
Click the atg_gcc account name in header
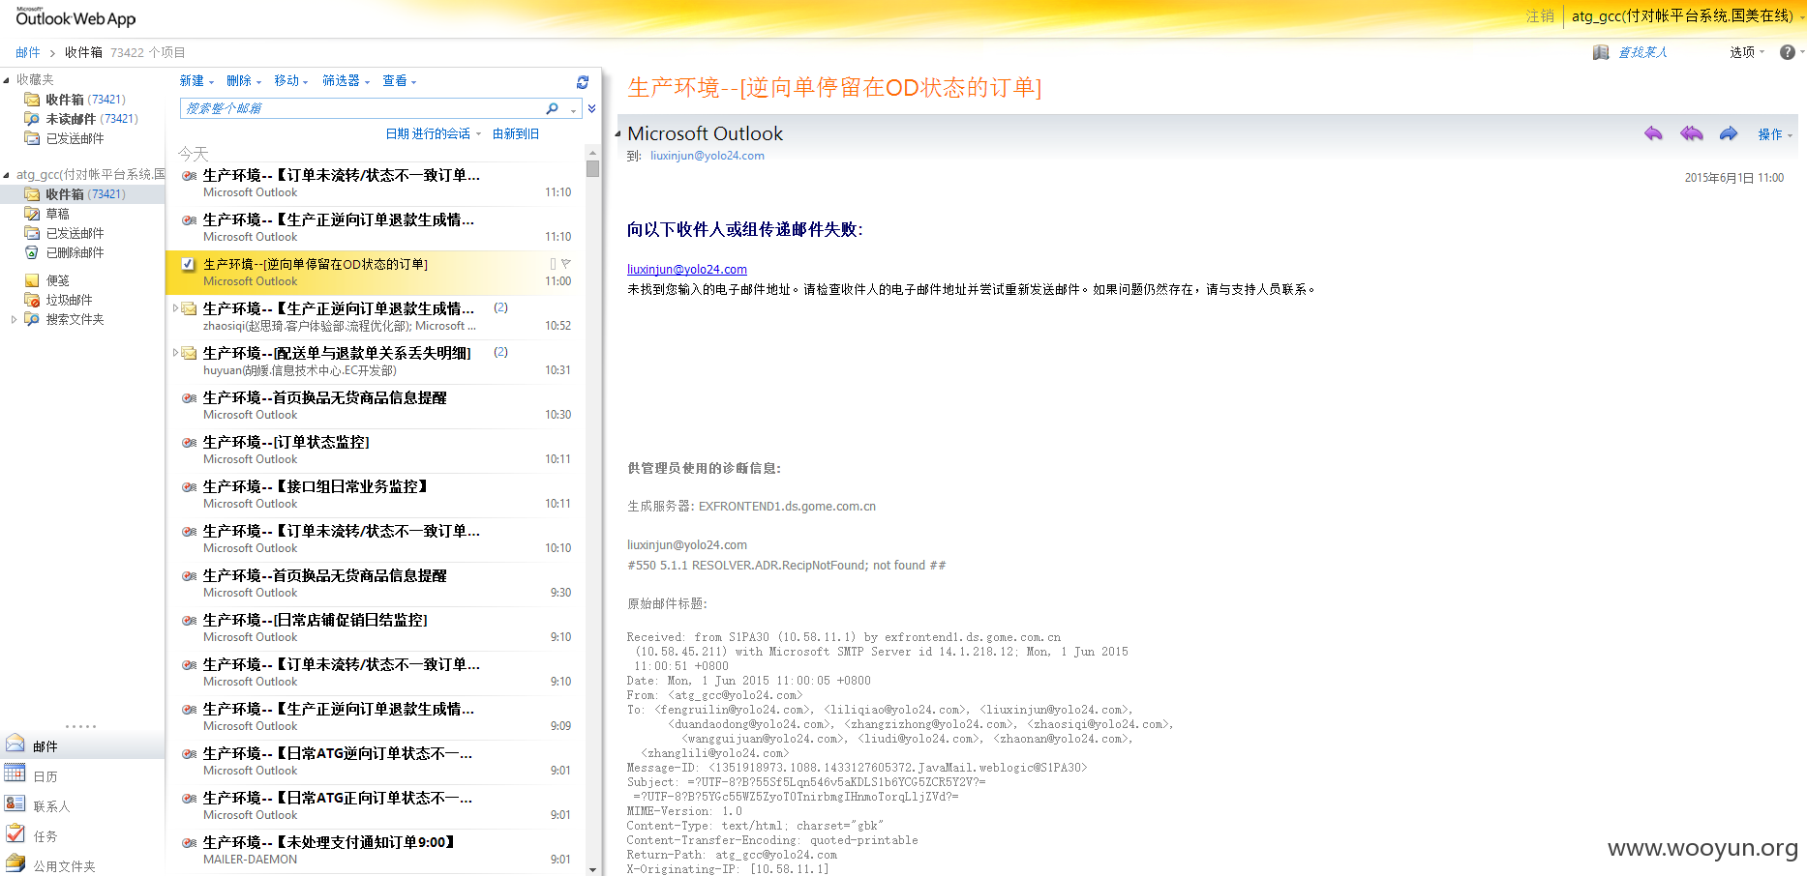(x=1682, y=16)
